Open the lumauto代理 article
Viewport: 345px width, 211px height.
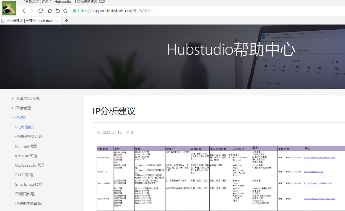(26, 156)
